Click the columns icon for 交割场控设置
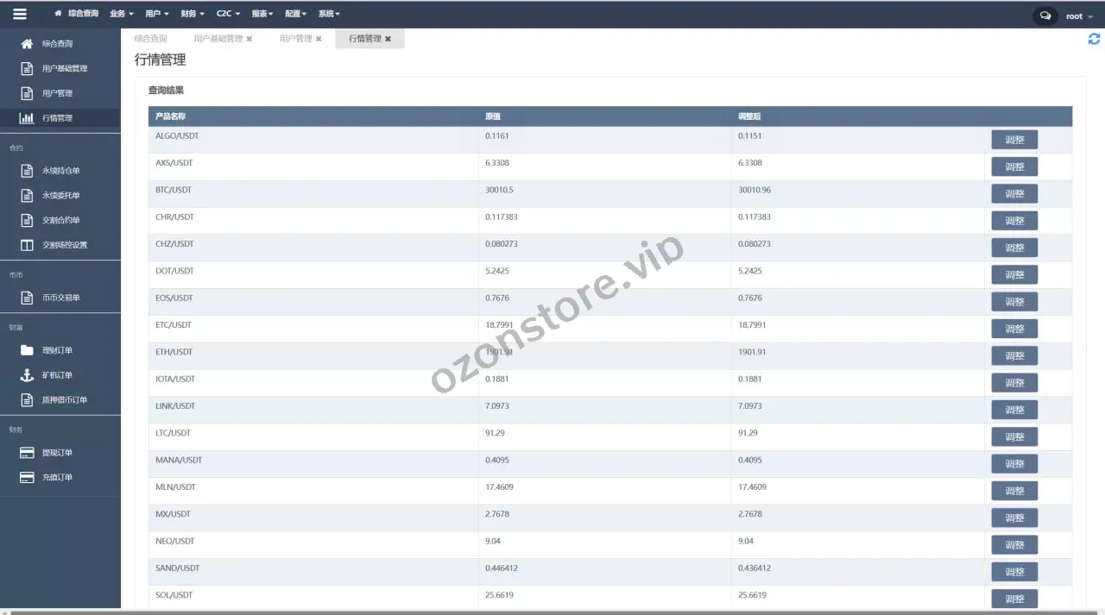1105x615 pixels. 27,245
